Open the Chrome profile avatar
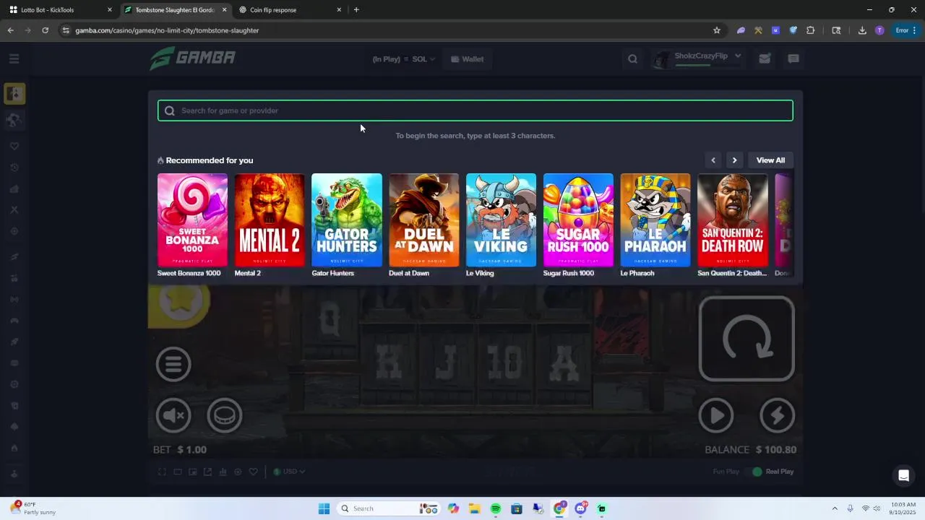Viewport: 925px width, 520px height. pos(879,30)
